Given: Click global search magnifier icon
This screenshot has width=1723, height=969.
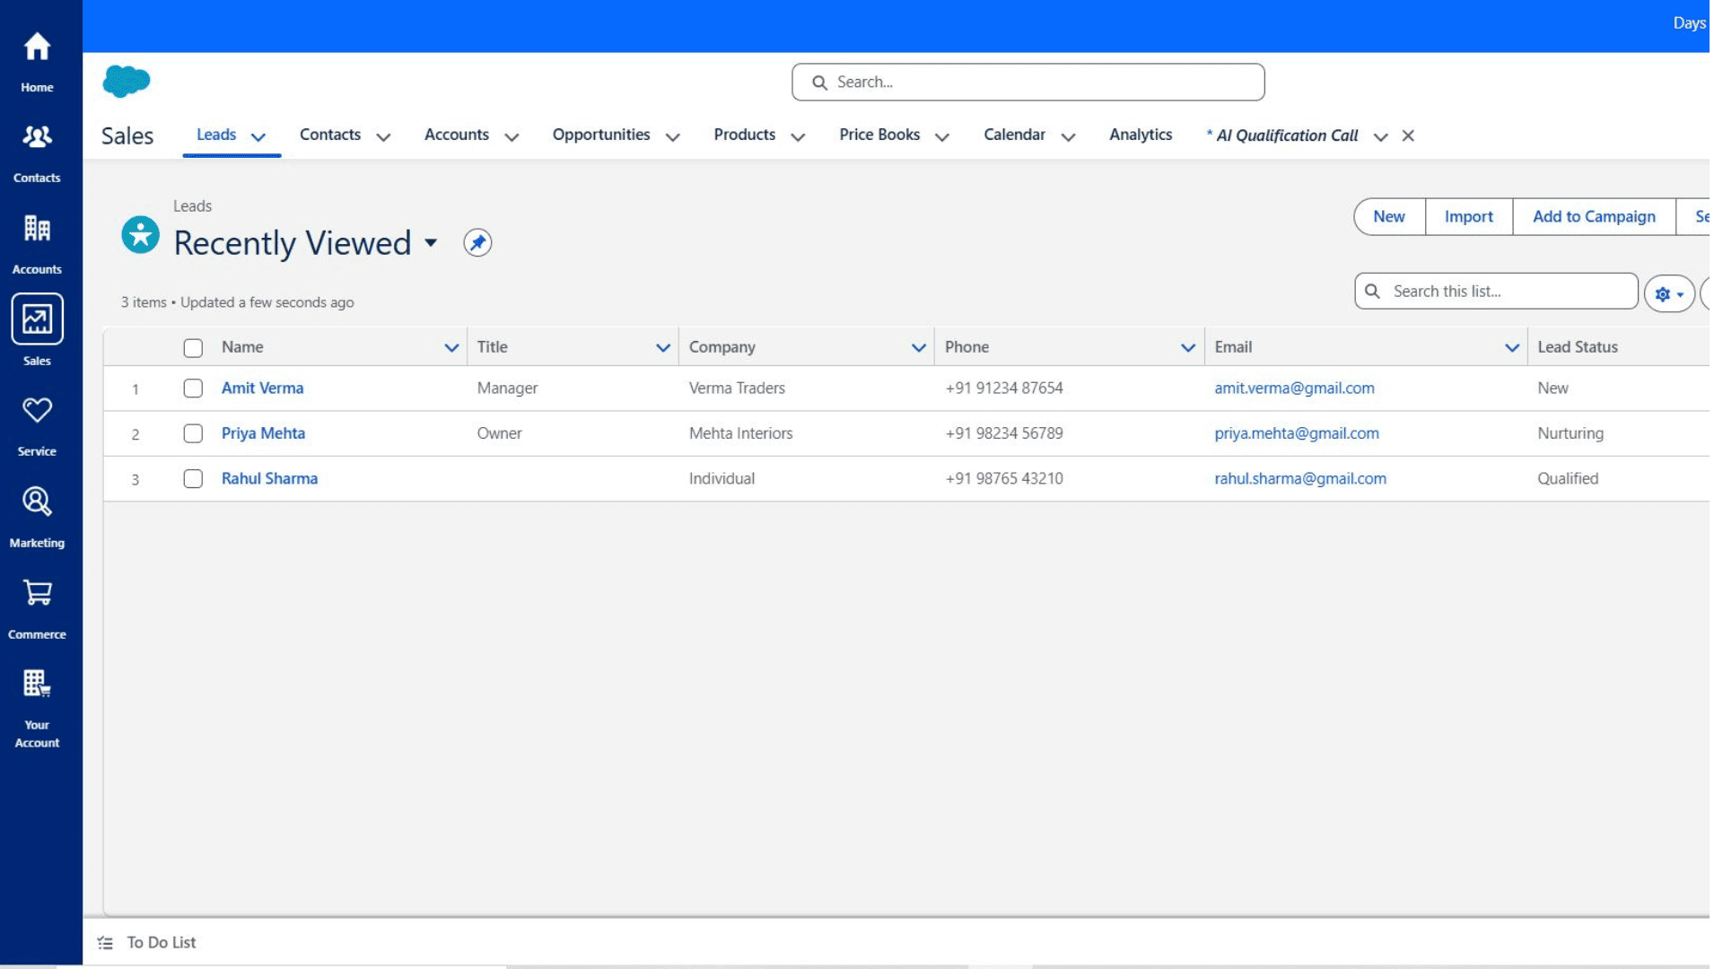Looking at the screenshot, I should pyautogui.click(x=819, y=83).
